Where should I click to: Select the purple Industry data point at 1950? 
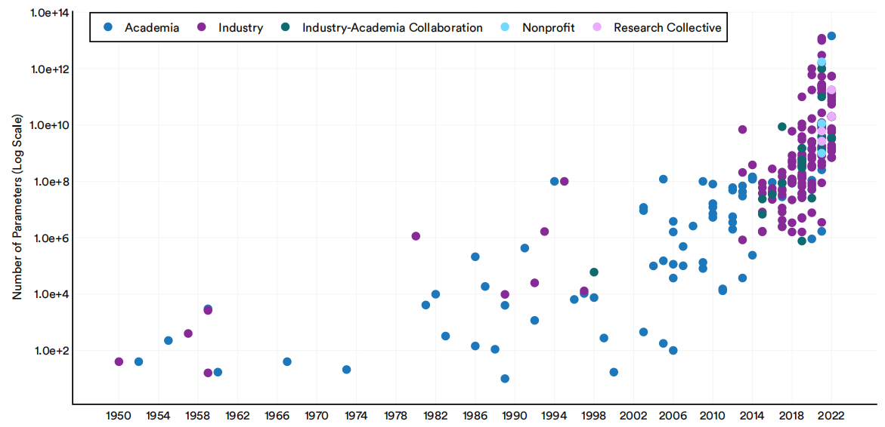click(x=119, y=361)
